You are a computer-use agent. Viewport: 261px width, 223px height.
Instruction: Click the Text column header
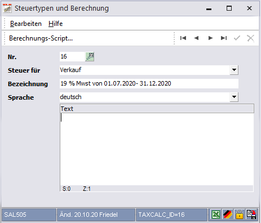pyautogui.click(x=157, y=109)
